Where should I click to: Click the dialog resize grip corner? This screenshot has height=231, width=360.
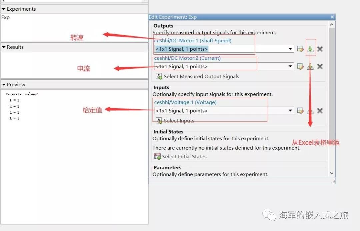pyautogui.click(x=333, y=182)
